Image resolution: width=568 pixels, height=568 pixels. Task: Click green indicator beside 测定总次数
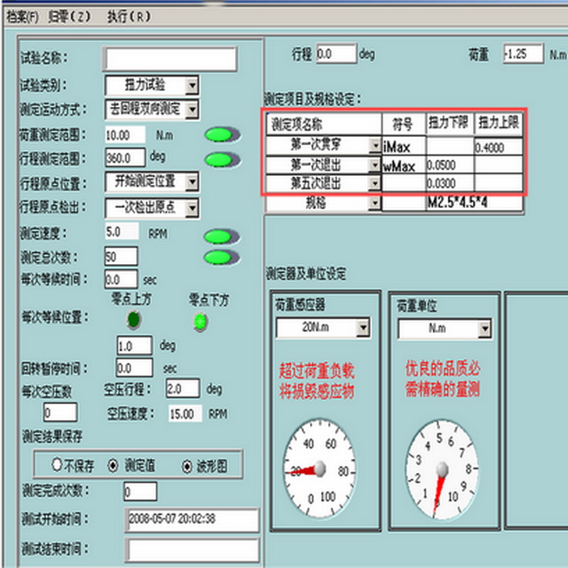tap(218, 257)
